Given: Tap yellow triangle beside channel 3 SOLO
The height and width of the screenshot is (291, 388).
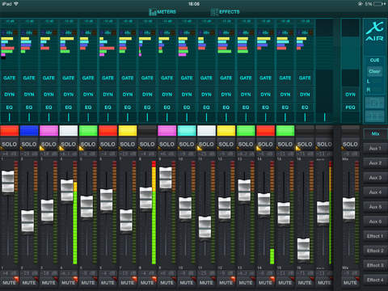Looking at the screenshot, I should [x=42, y=148].
